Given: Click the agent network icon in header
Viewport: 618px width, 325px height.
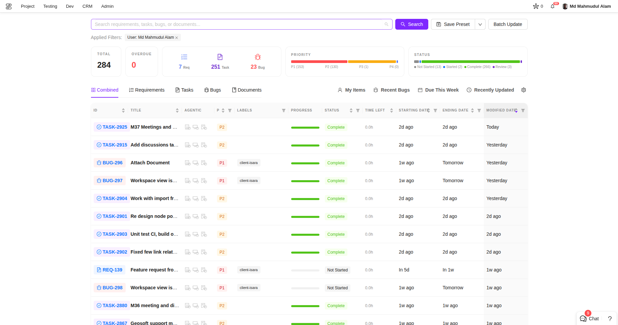Looking at the screenshot, I should [536, 6].
